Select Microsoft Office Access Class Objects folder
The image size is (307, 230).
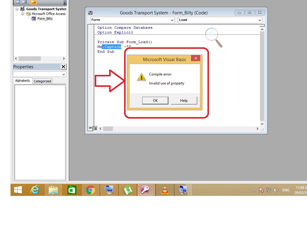(49, 14)
